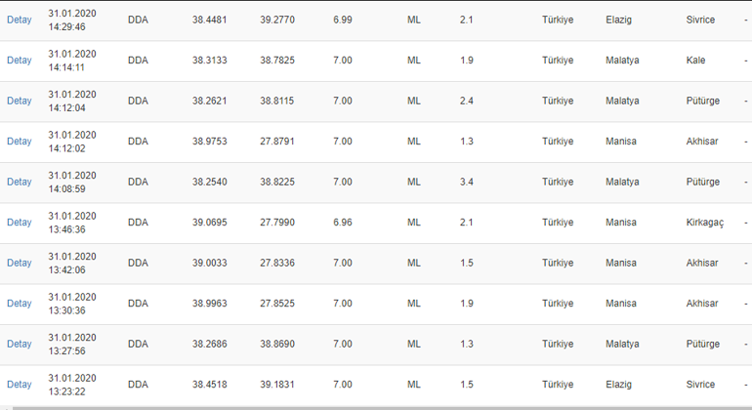Select the Kirkagaç district cell

(x=705, y=223)
